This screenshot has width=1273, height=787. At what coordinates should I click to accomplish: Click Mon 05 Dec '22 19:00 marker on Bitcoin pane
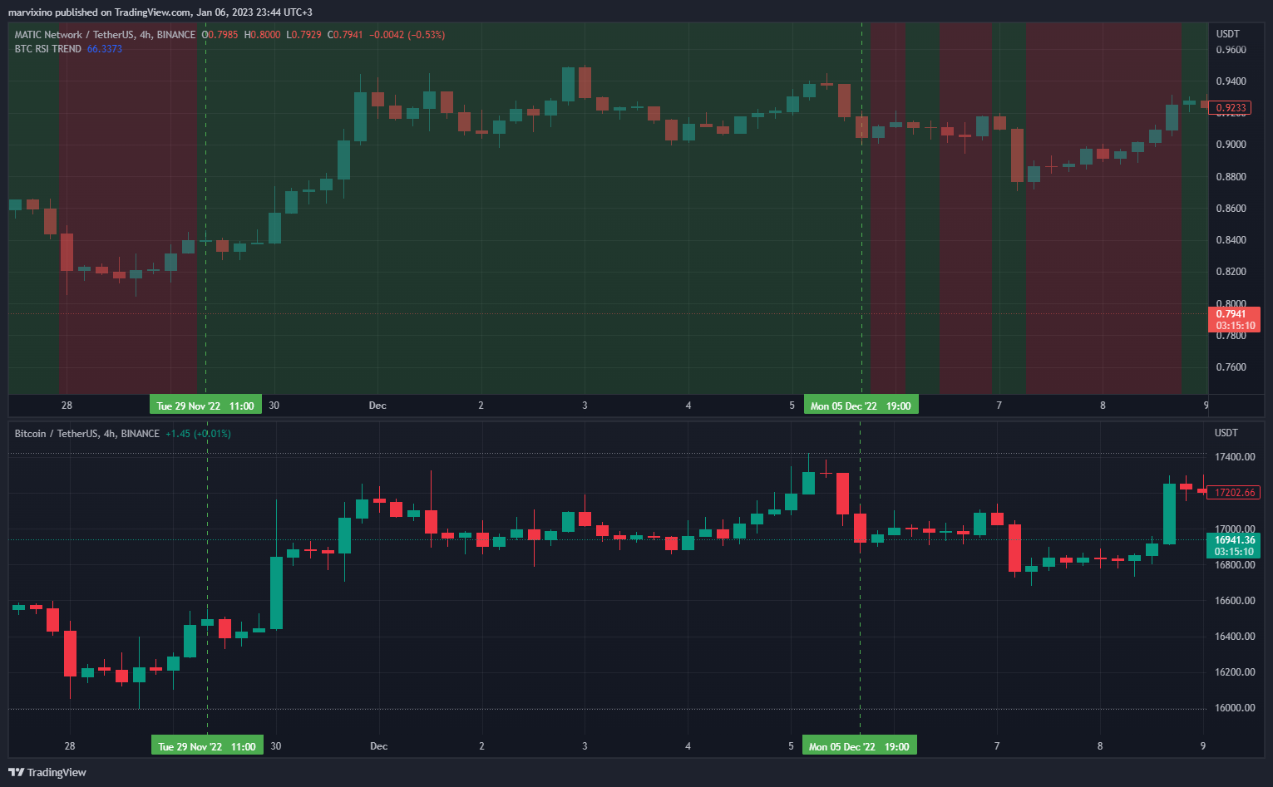pos(860,745)
